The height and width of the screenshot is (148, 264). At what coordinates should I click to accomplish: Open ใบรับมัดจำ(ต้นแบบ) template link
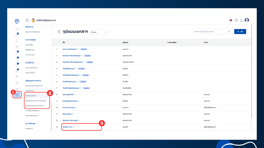(x=70, y=75)
